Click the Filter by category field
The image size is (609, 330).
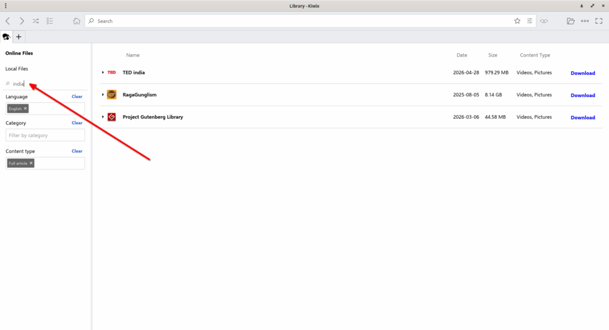[x=45, y=135]
